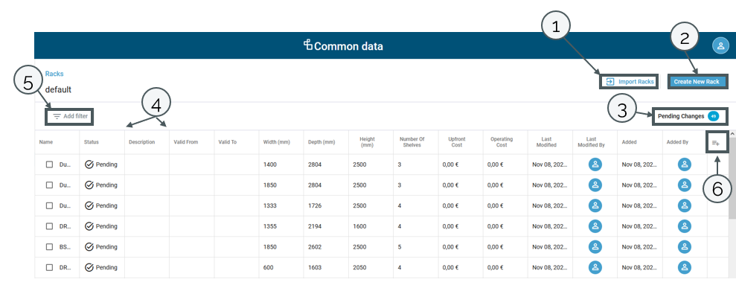Click the table vertical scrollbar thumb

tap(732, 178)
